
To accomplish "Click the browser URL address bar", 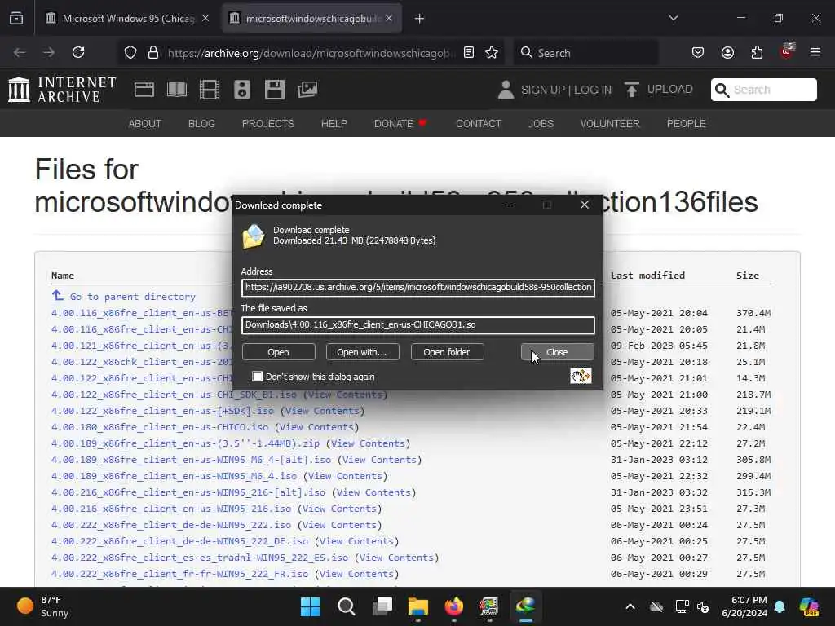I will [311, 53].
